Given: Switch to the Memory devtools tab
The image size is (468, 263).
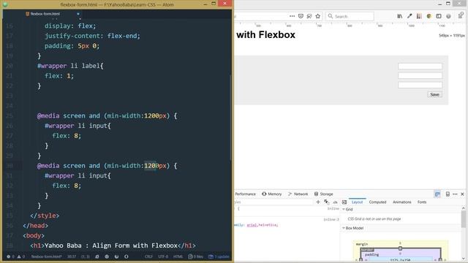Looking at the screenshot, I should pos(272,194).
